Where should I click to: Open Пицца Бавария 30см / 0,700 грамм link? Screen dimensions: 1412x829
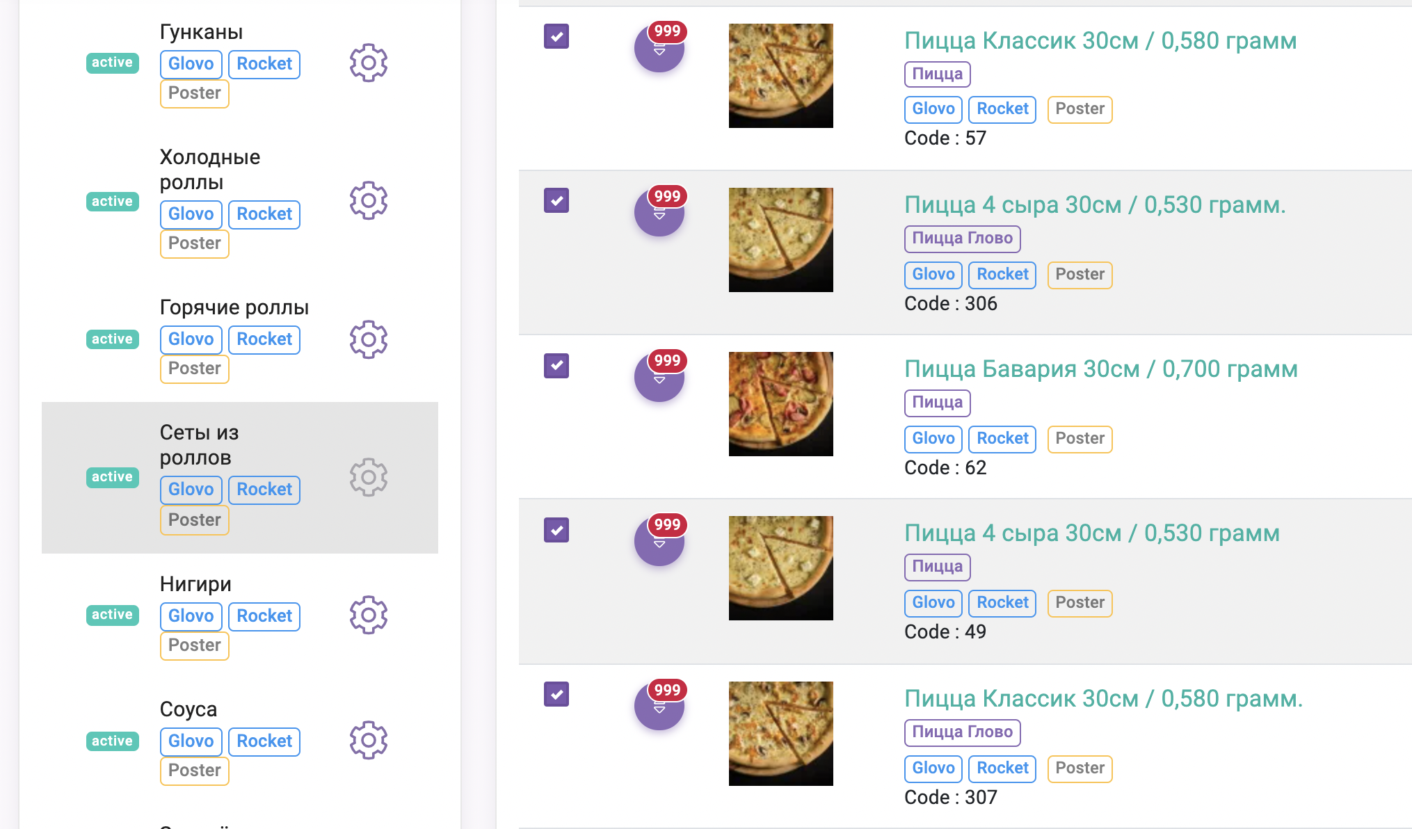coord(1100,369)
